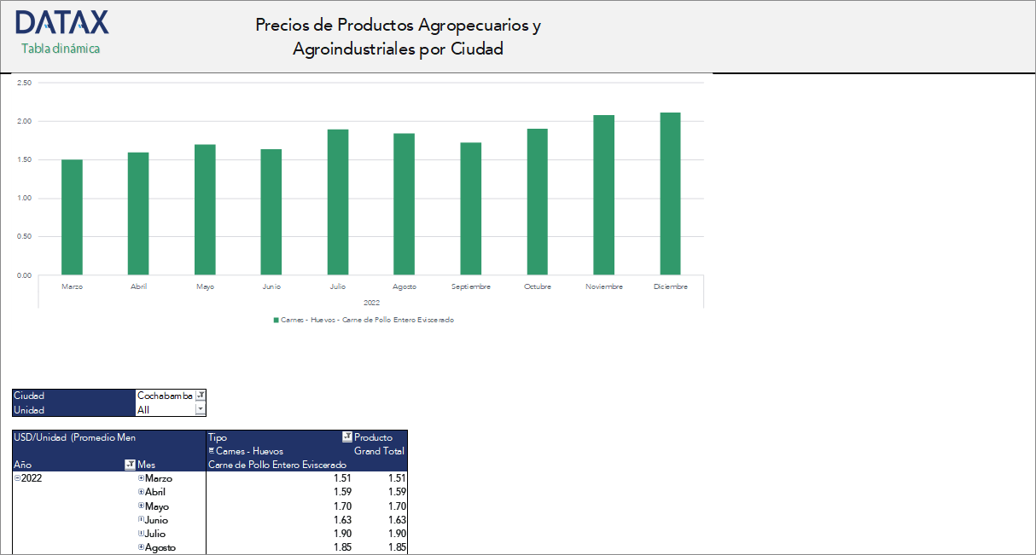Image resolution: width=1036 pixels, height=555 pixels.
Task: Expand the Mayo row
Action: pyautogui.click(x=141, y=506)
